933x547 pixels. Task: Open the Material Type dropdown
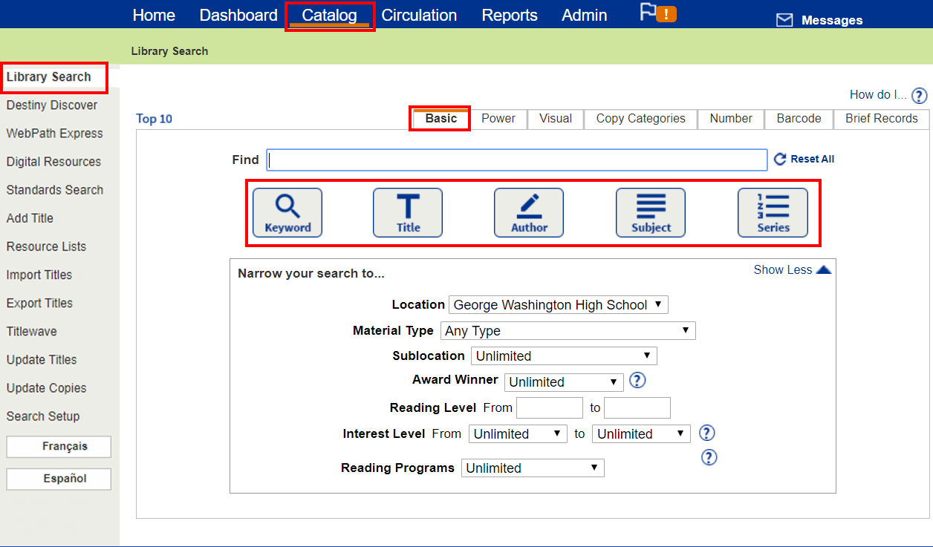pyautogui.click(x=568, y=330)
